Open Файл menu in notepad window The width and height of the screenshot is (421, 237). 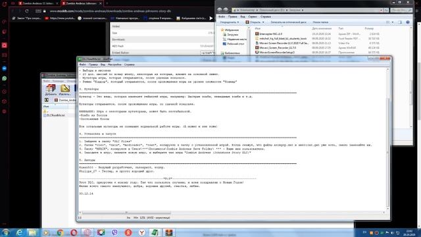tap(82, 65)
